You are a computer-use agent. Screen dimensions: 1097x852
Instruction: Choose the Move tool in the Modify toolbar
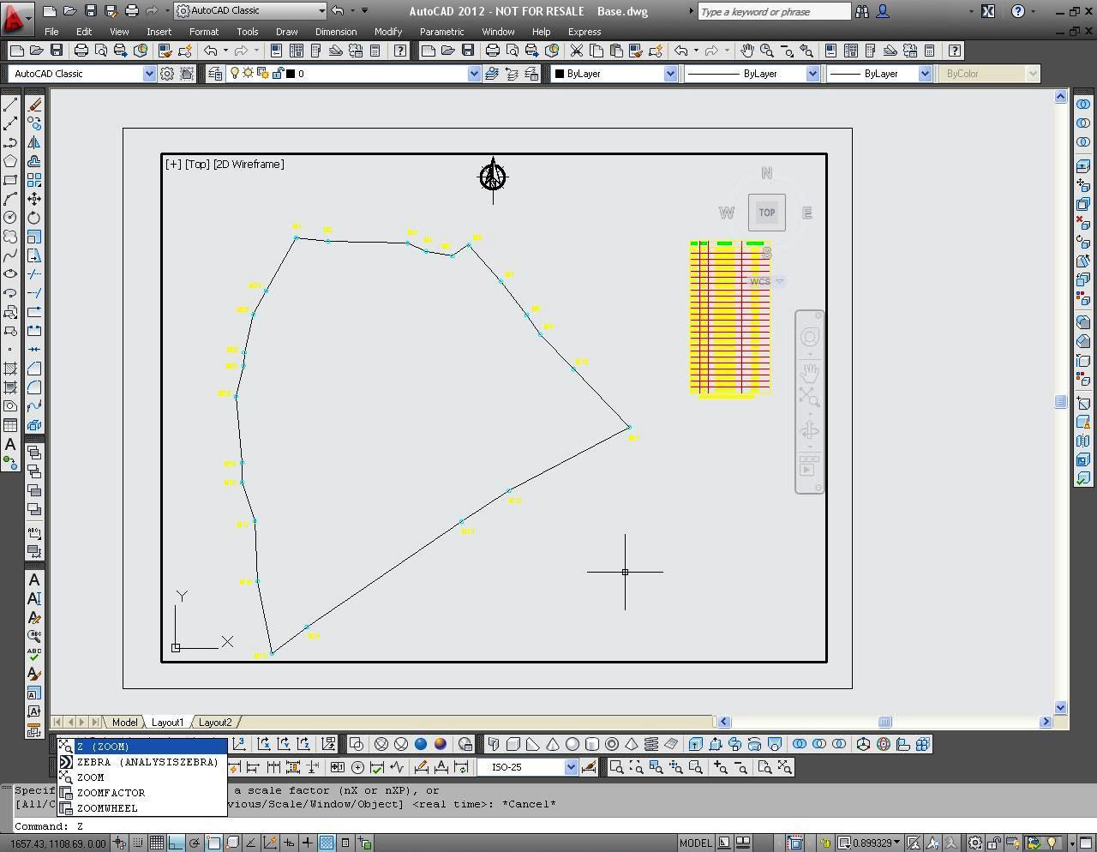tap(35, 199)
